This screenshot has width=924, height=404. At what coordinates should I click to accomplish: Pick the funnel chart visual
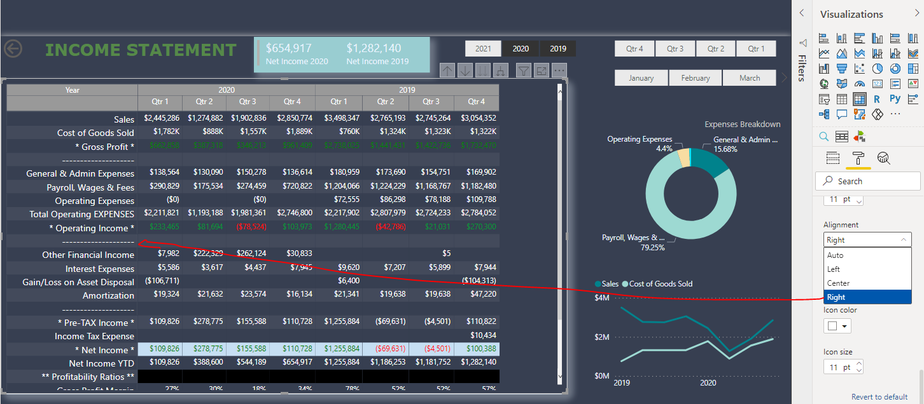tap(842, 69)
